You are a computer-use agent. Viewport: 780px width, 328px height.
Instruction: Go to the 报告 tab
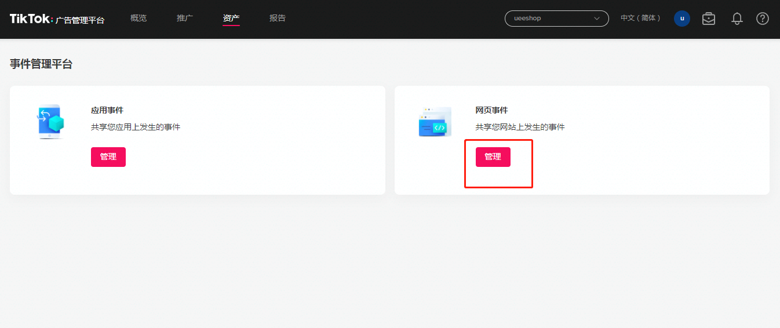(x=278, y=18)
